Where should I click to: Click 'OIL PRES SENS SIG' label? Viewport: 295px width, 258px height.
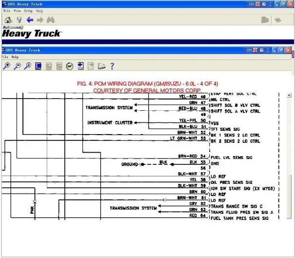pos(232,182)
